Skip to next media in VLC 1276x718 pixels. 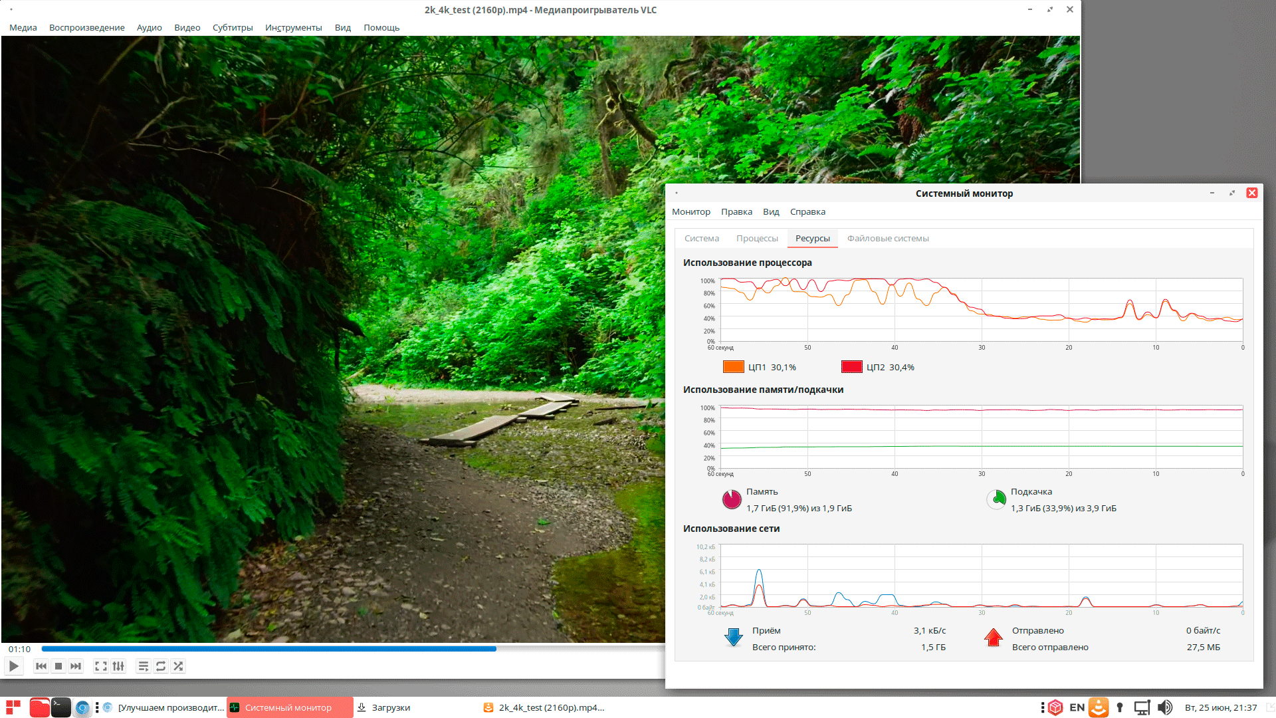(x=76, y=666)
